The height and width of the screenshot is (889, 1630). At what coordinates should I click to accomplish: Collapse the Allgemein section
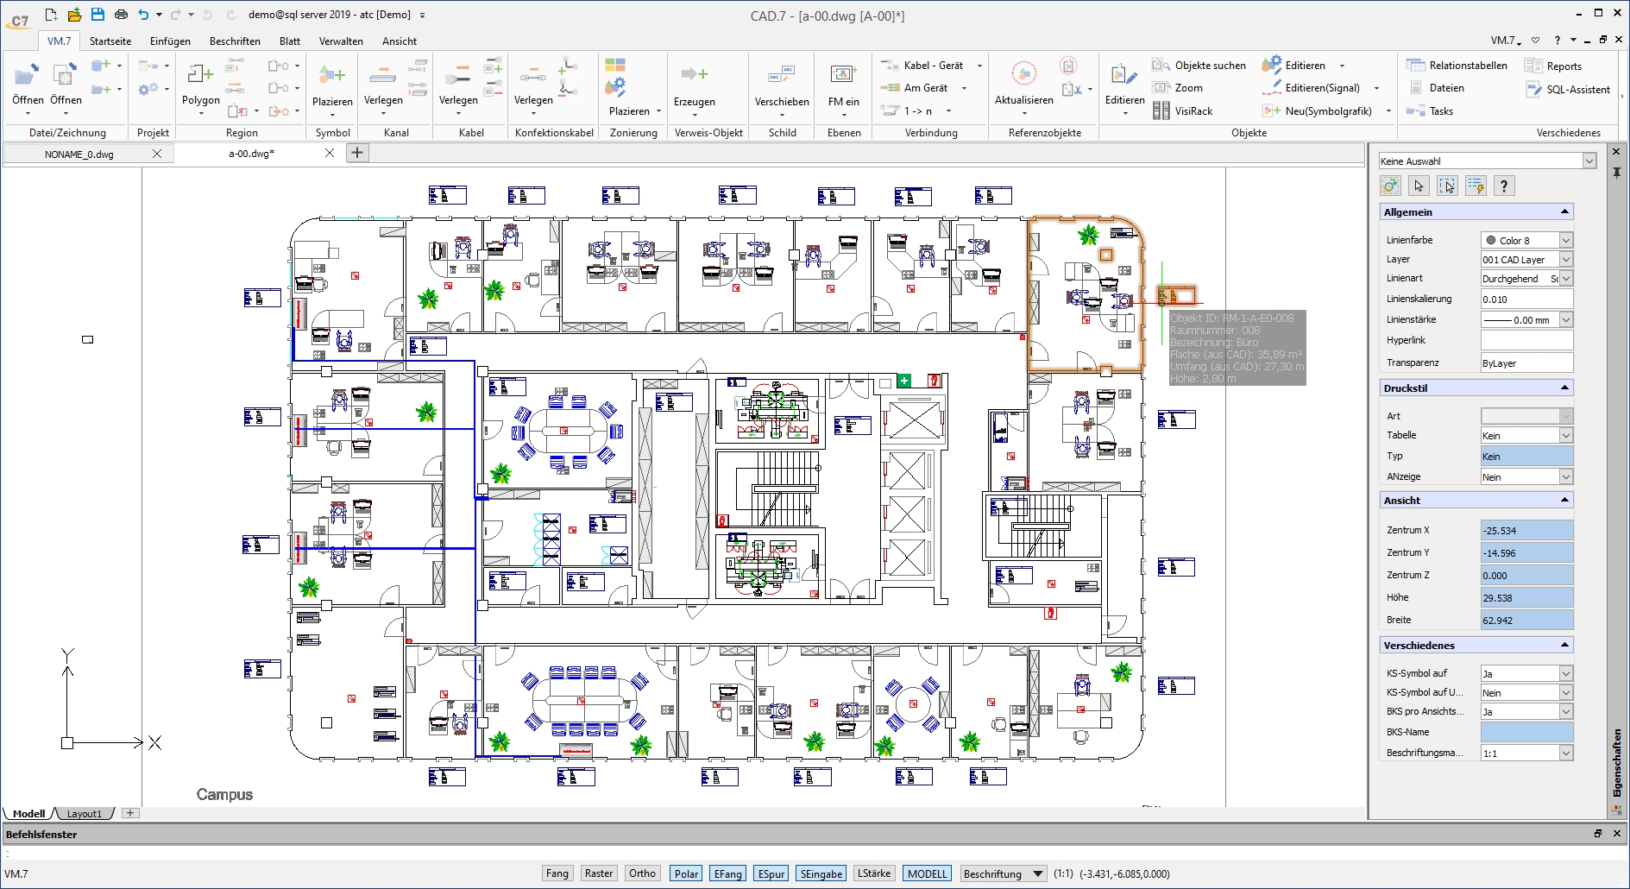(1564, 212)
